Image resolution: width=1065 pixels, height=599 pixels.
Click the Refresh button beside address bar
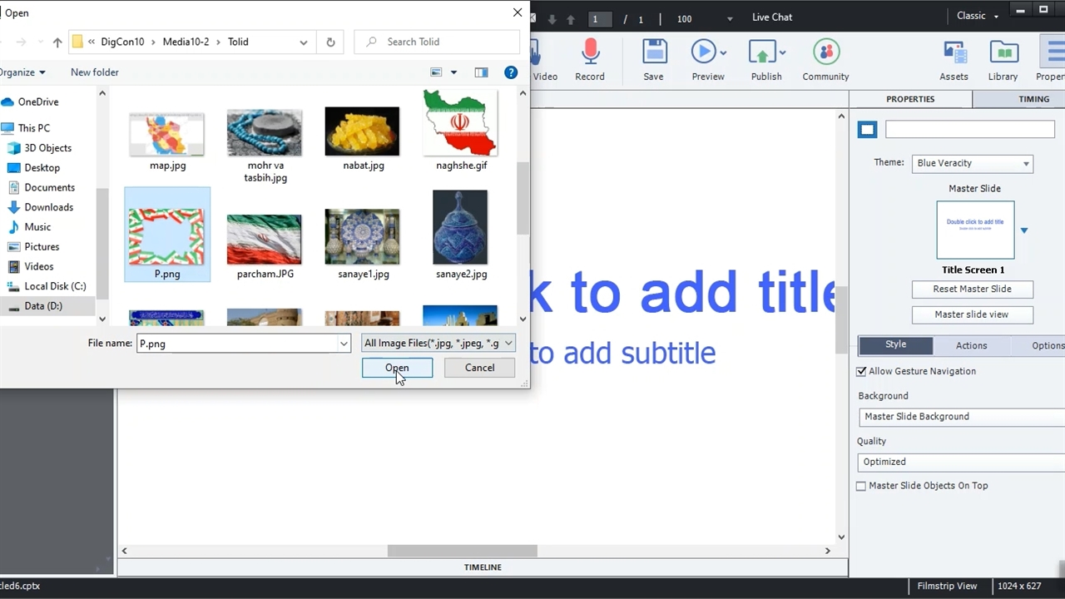330,42
